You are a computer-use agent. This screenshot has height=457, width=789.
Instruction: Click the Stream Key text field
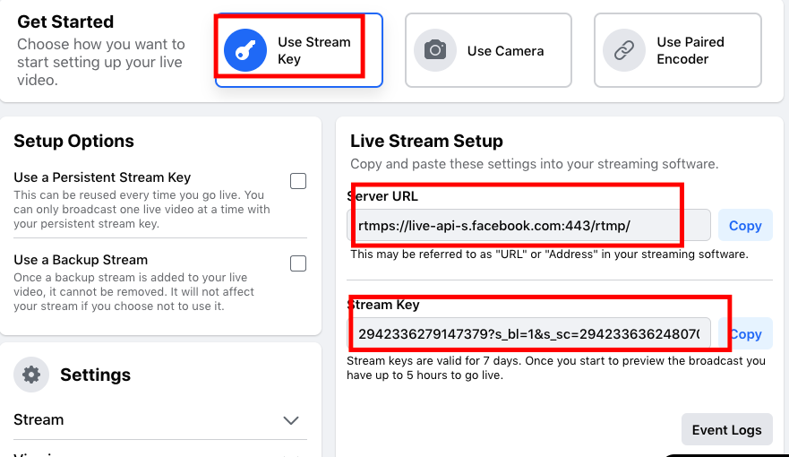(529, 333)
